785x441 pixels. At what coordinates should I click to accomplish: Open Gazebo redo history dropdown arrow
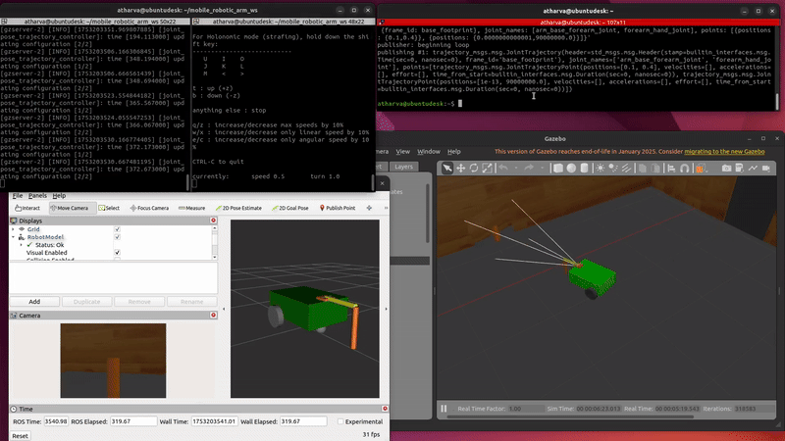(543, 168)
